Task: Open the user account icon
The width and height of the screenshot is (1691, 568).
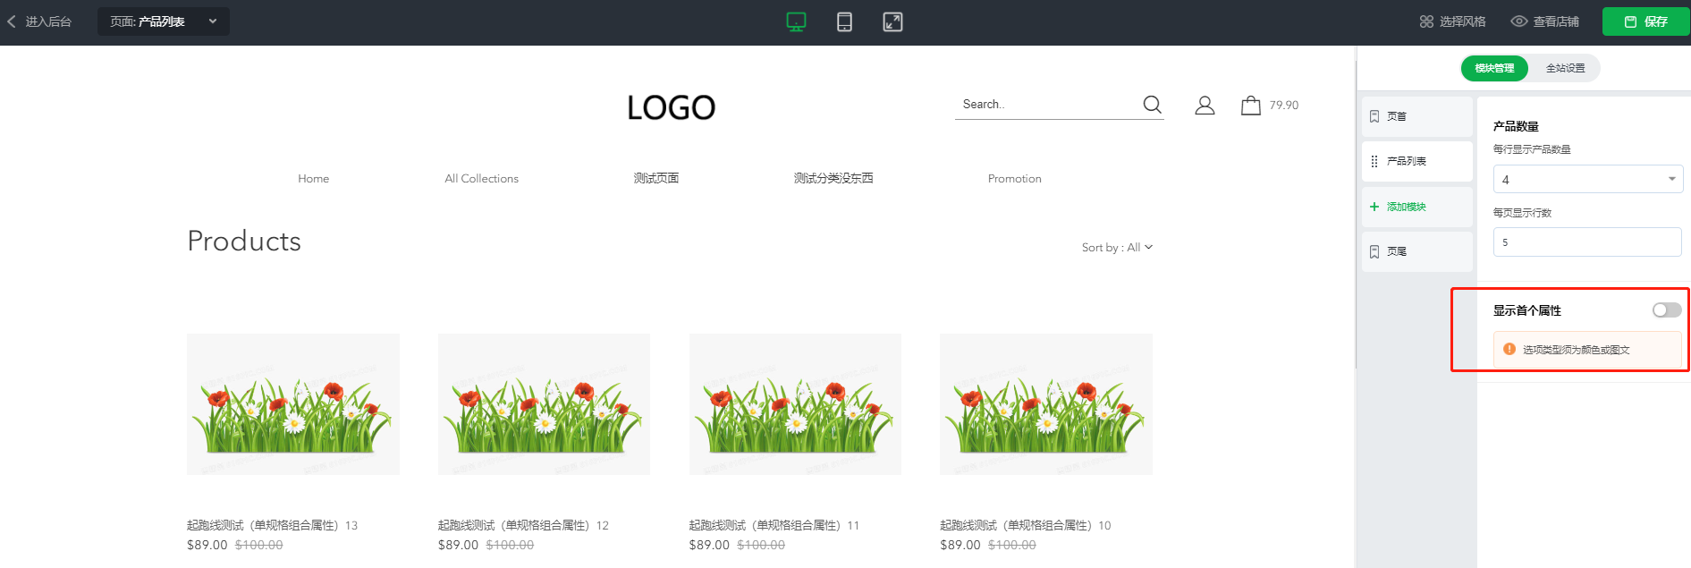Action: pos(1205,106)
